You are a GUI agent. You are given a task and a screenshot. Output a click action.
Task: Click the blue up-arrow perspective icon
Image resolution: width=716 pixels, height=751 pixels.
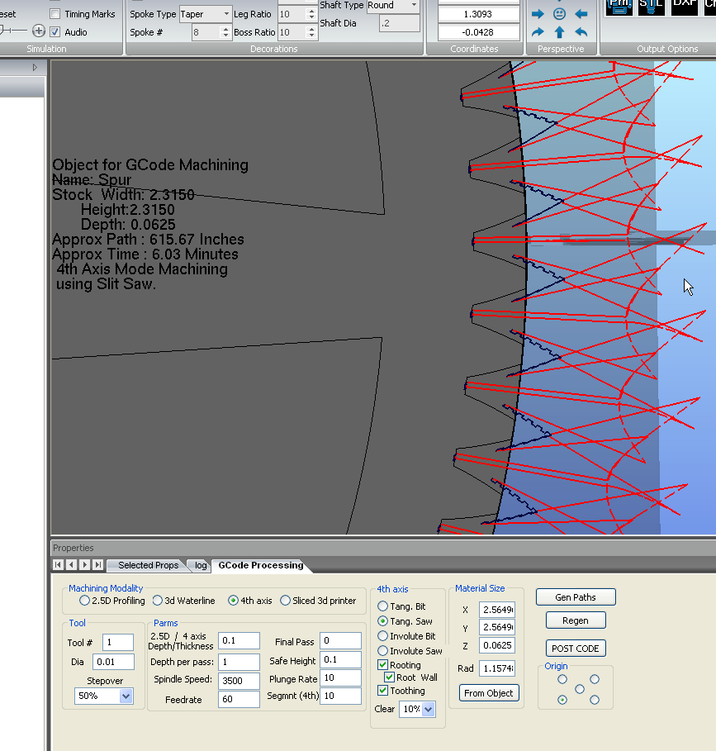[559, 33]
